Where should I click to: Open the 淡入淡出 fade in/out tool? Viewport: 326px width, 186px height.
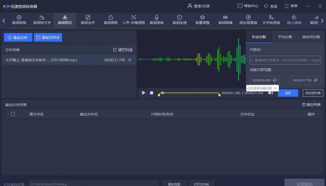click(294, 20)
